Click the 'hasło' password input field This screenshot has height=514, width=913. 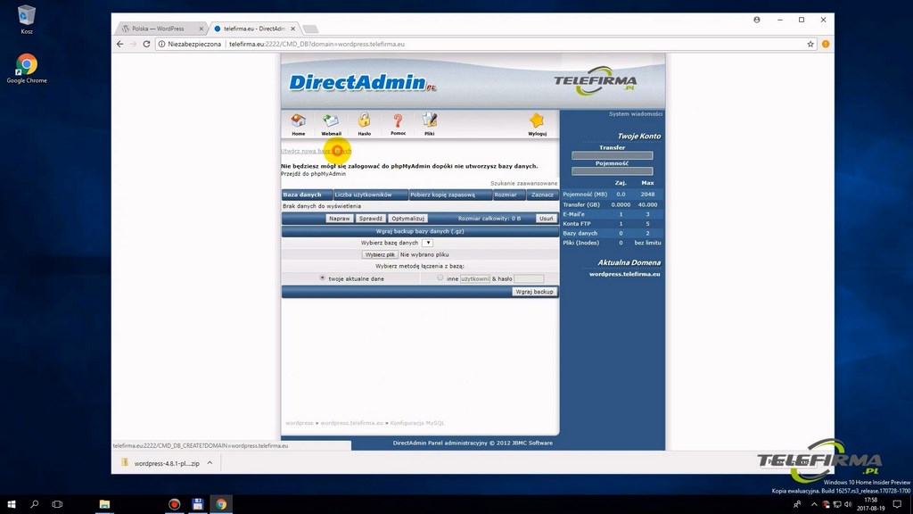[x=529, y=279]
